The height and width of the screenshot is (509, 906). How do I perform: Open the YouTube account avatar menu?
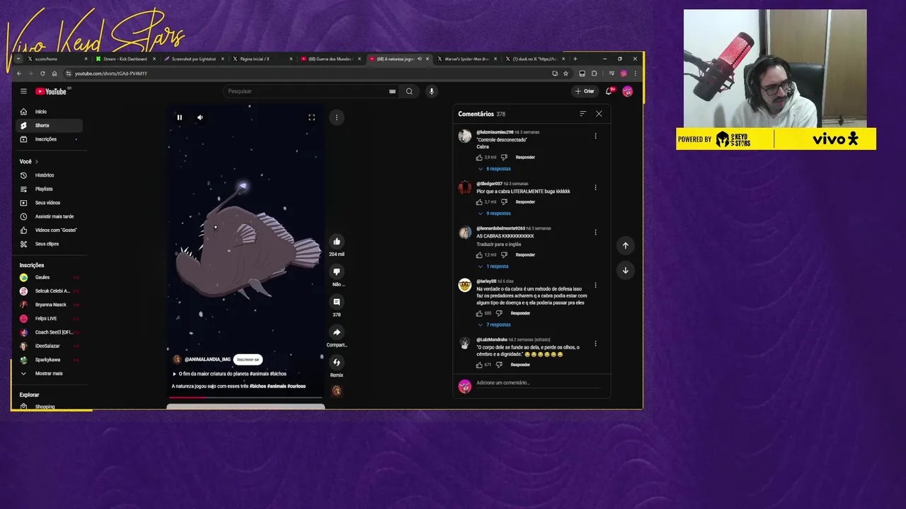tap(627, 91)
